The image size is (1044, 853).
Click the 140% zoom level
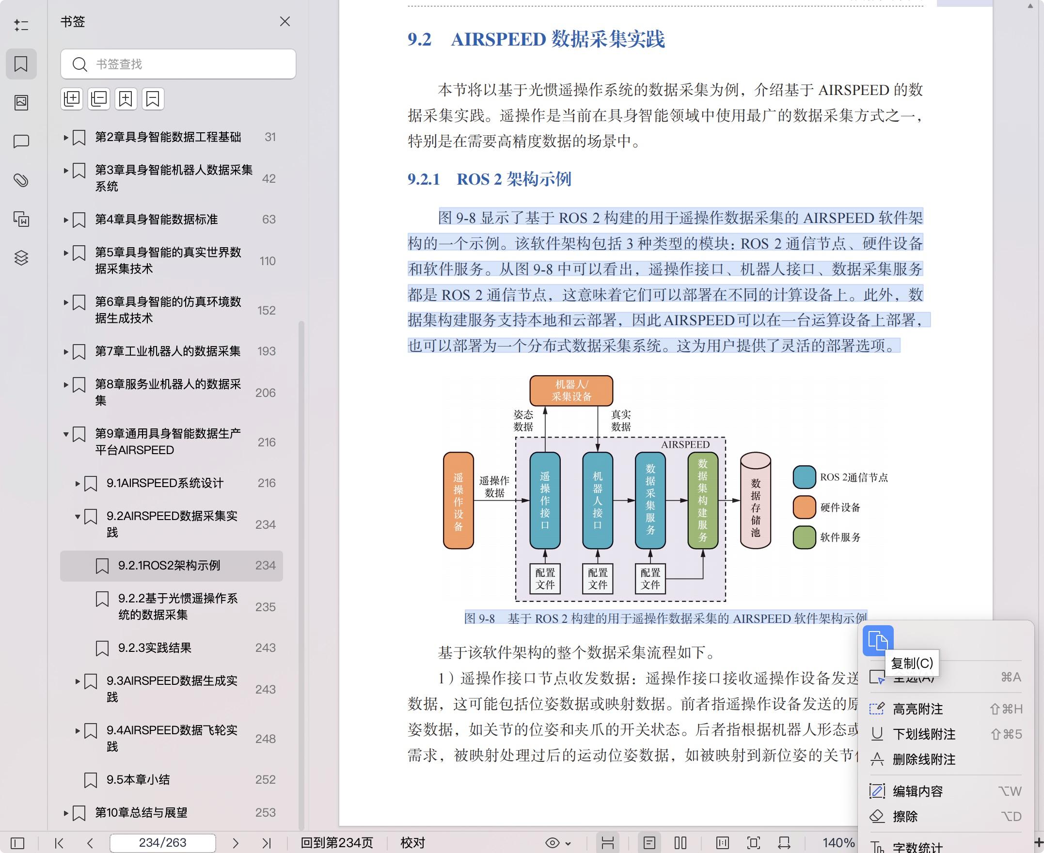click(x=838, y=843)
